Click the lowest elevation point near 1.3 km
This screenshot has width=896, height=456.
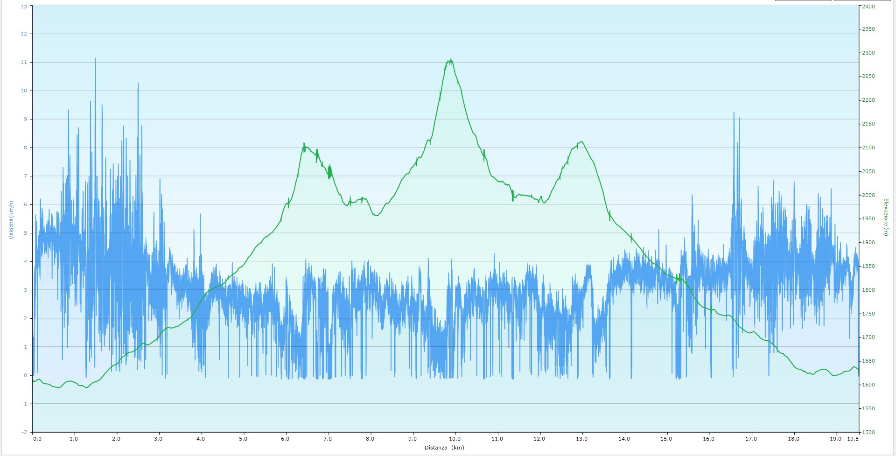(86, 387)
